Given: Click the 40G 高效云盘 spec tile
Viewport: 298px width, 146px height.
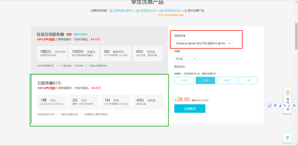Looking at the screenshot, I should 148,102.
